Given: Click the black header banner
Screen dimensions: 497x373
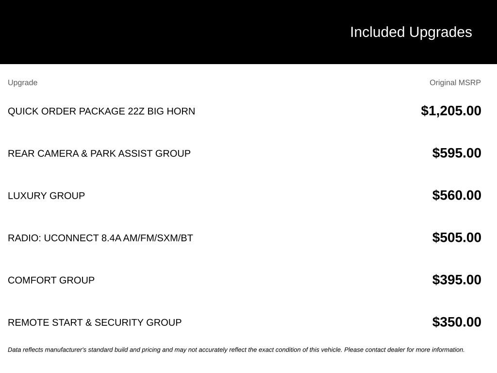Looking at the screenshot, I should (x=248, y=32).
